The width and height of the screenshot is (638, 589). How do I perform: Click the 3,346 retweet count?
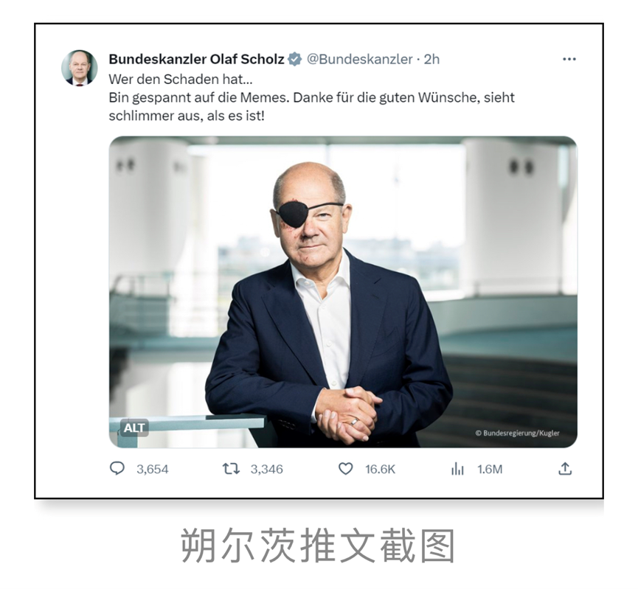[266, 470]
